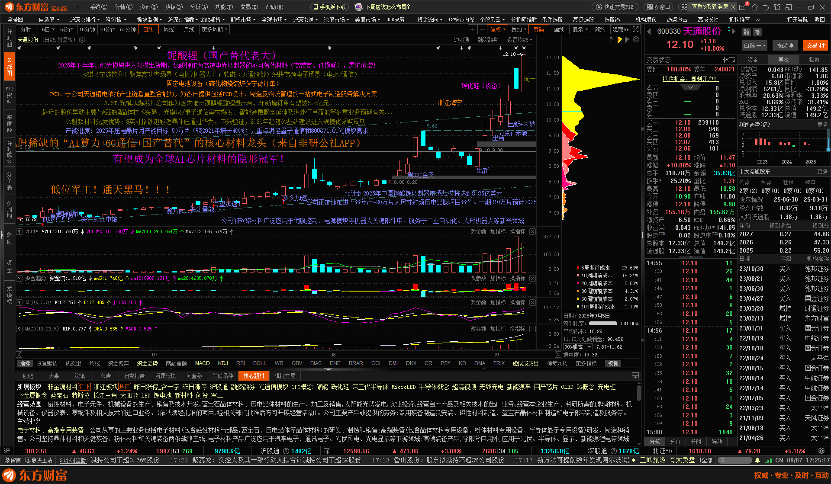Click the 融 margin badge icon
831x484 pixels.
[747, 32]
